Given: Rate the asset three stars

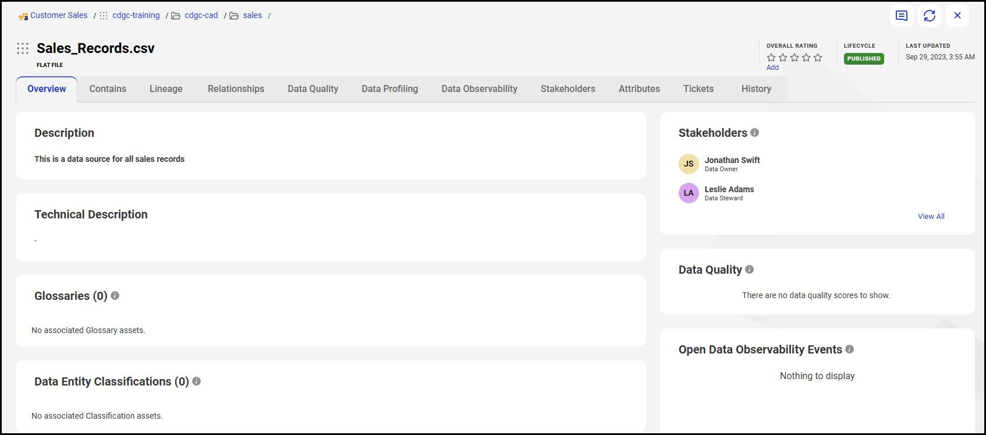Looking at the screenshot, I should pos(795,57).
